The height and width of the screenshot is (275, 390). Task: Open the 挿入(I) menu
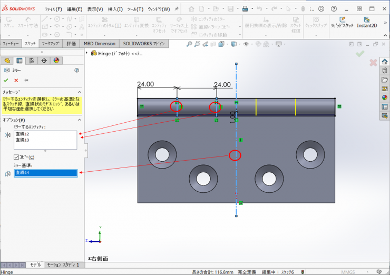point(114,9)
